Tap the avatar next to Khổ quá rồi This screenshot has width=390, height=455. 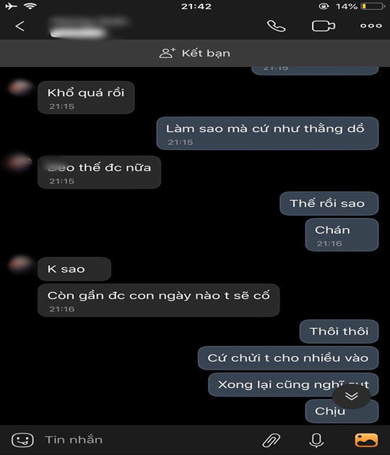pos(19,87)
